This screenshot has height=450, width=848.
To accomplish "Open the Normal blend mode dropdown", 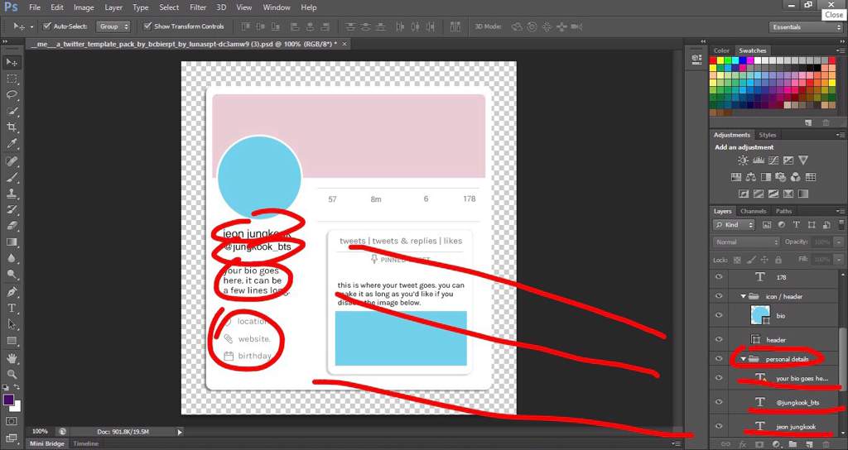I will click(x=746, y=242).
